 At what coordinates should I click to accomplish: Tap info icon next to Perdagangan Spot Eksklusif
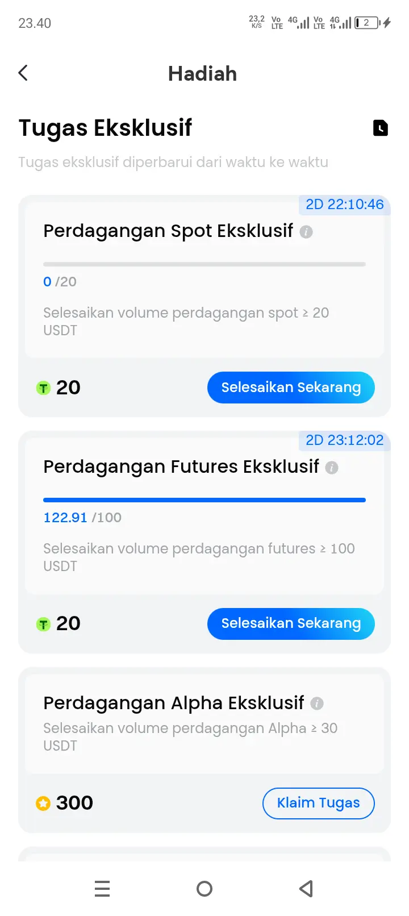(306, 232)
